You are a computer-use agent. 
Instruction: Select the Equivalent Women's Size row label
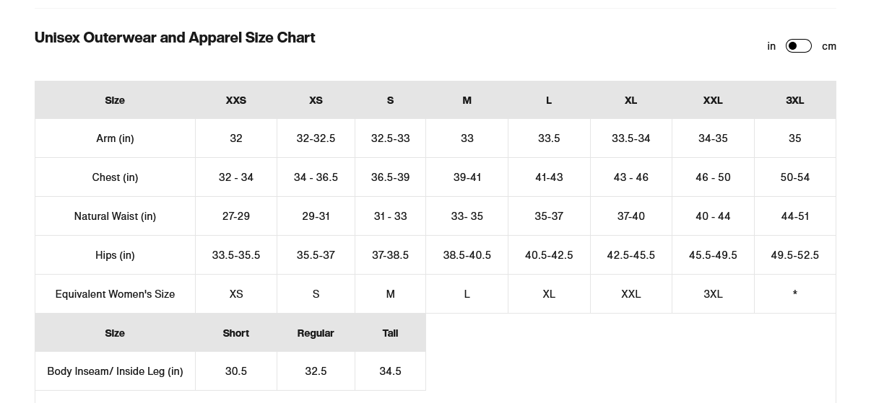tap(115, 294)
